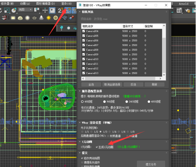
Task: Click the teapot mesh light icon
Action: point(34,18)
